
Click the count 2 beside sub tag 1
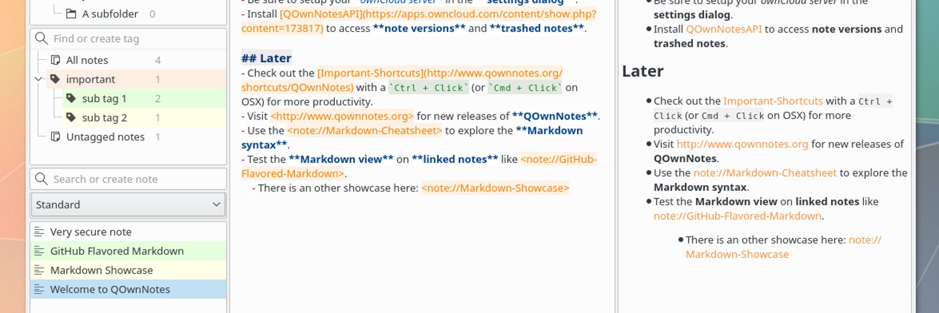point(158,98)
